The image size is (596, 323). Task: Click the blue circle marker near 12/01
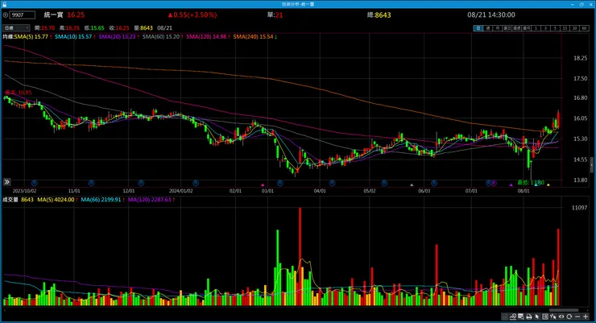141,183
